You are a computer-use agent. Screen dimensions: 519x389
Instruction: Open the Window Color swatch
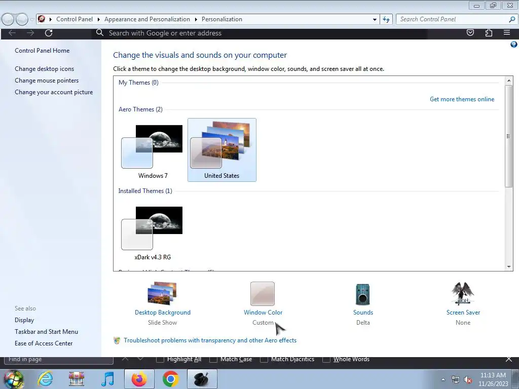coord(263,294)
